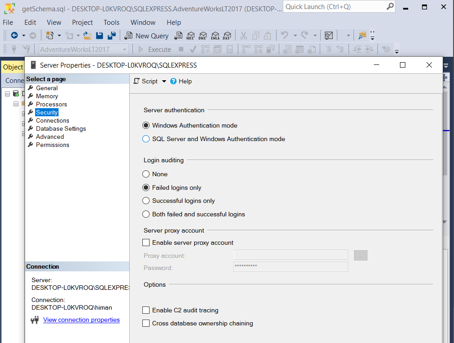
Task: Check Cross database ownership chaining
Action: click(x=146, y=323)
